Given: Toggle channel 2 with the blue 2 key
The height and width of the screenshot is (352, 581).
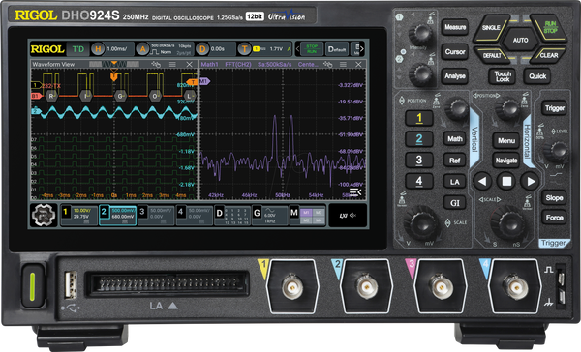Looking at the screenshot, I should pyautogui.click(x=419, y=139).
